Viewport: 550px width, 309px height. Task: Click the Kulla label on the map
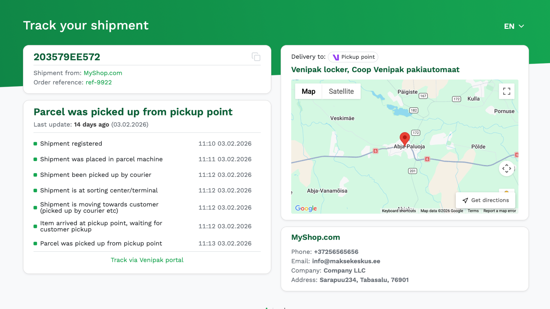pos(474,99)
